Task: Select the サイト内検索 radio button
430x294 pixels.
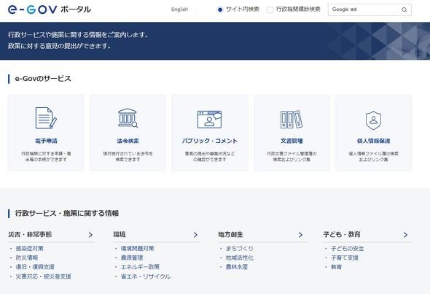Action: (x=219, y=9)
